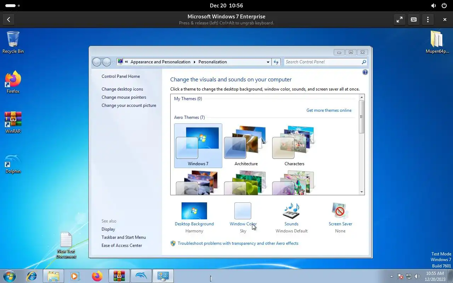The height and width of the screenshot is (283, 453).
Task: Open Change your account picture link
Action: click(129, 105)
